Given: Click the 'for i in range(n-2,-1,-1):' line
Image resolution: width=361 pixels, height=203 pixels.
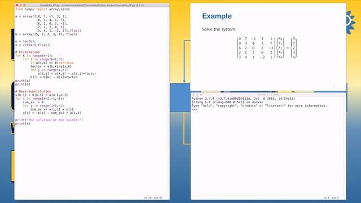Looking at the screenshot, I should 39,99.
